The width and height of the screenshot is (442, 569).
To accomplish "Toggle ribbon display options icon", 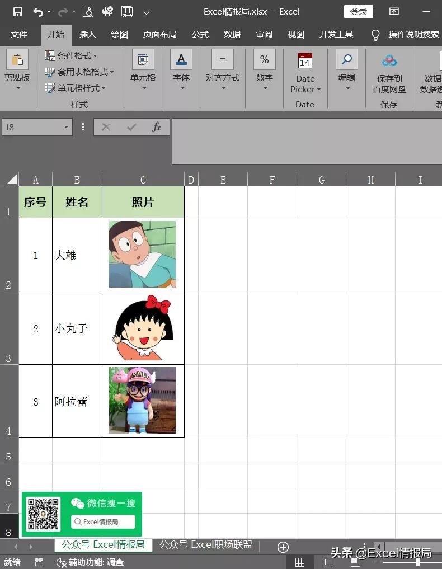I will 394,11.
